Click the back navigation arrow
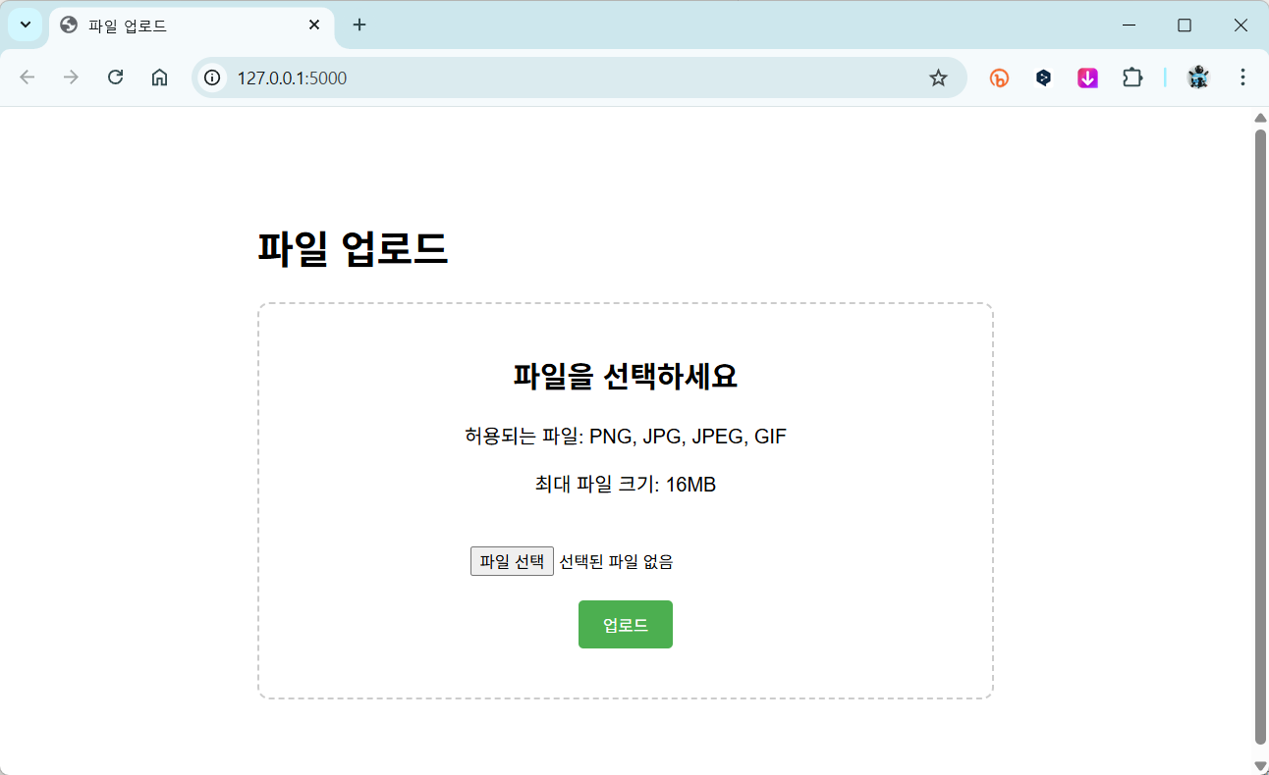This screenshot has height=775, width=1269. point(28,77)
